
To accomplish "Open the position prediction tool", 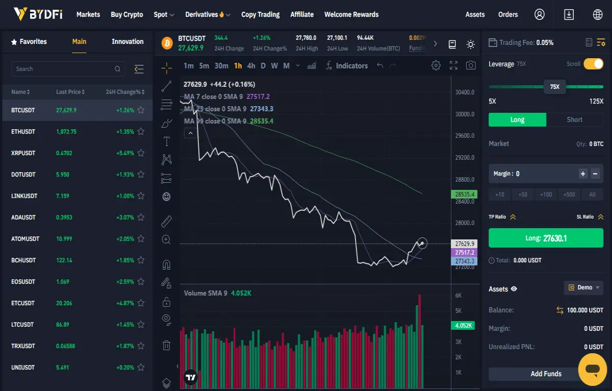I will (x=166, y=178).
